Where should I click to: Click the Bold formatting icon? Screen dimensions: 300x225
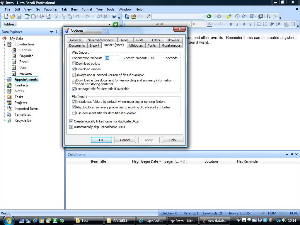231,24
